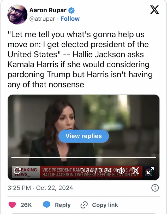Seek on the video progress bar

click(83, 158)
